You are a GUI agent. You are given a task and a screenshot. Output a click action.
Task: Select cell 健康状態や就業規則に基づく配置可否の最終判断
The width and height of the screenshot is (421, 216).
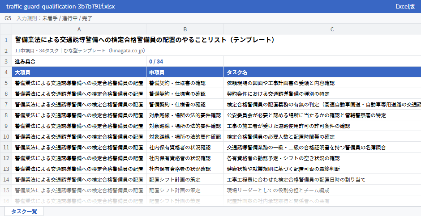pyautogui.click(x=322, y=169)
